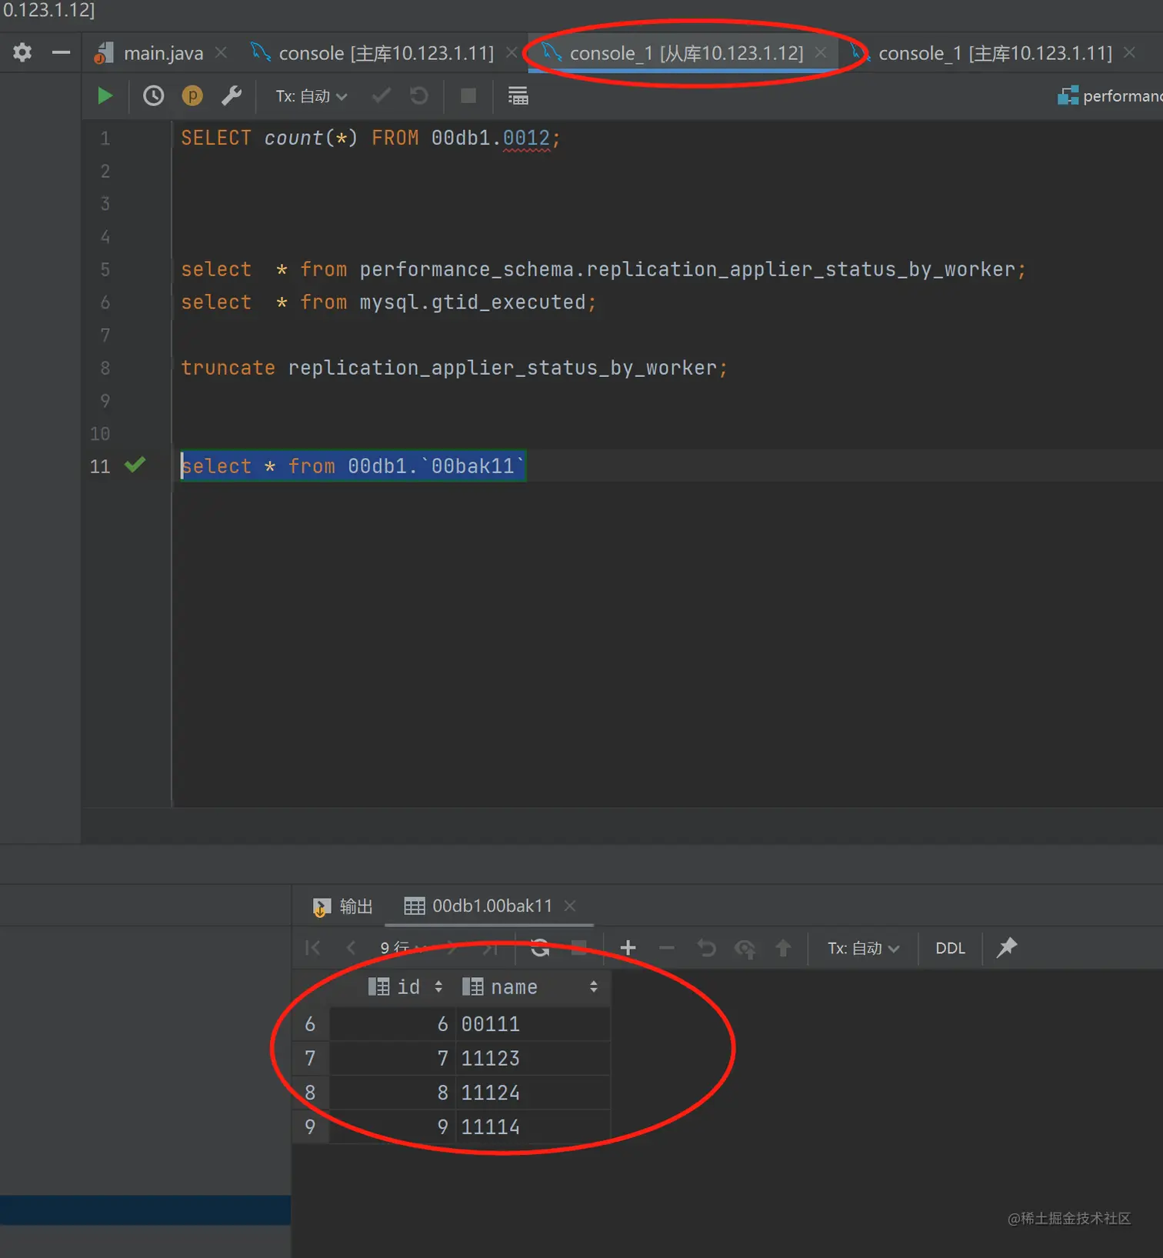Open the query history clock
Viewport: 1163px width, 1258px height.
tap(153, 96)
